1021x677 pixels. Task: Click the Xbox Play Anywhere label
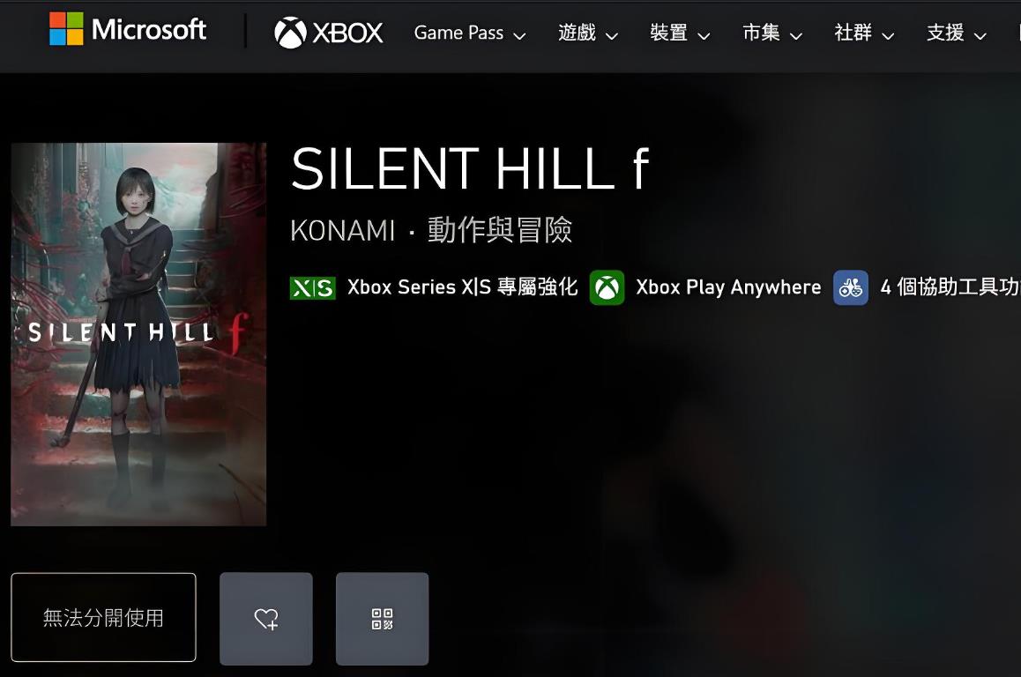point(728,287)
